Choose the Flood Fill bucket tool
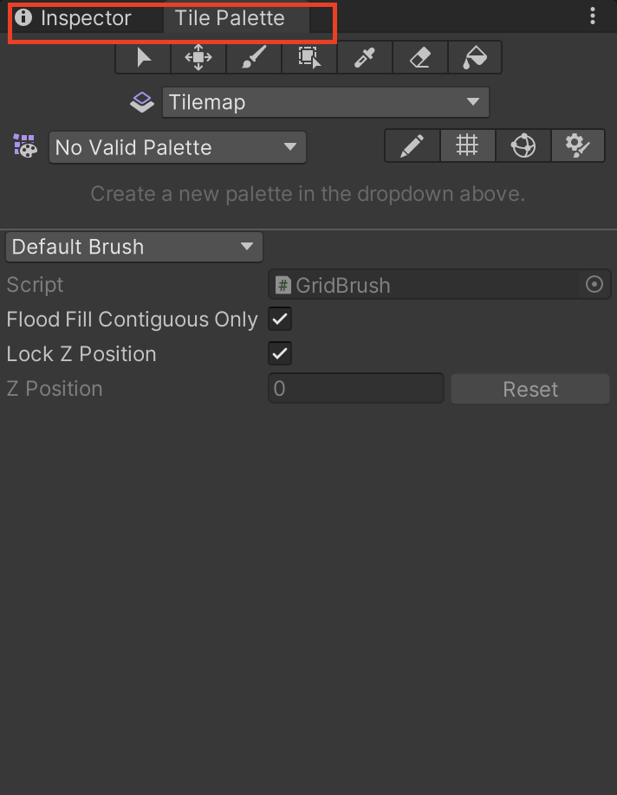The image size is (617, 795). [475, 58]
